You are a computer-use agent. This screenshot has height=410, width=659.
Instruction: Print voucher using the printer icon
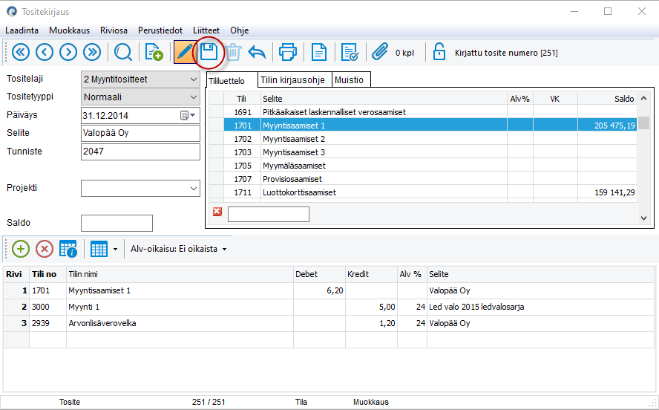[x=288, y=53]
